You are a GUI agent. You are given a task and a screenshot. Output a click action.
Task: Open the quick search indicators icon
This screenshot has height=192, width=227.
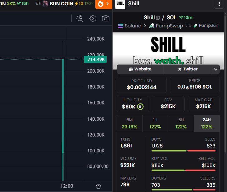click(80, 18)
